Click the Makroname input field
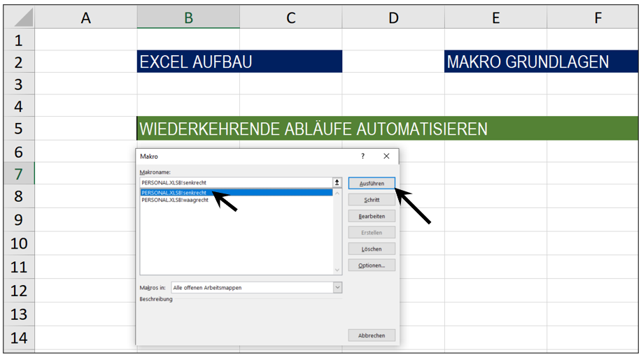The height and width of the screenshot is (357, 641). point(237,182)
